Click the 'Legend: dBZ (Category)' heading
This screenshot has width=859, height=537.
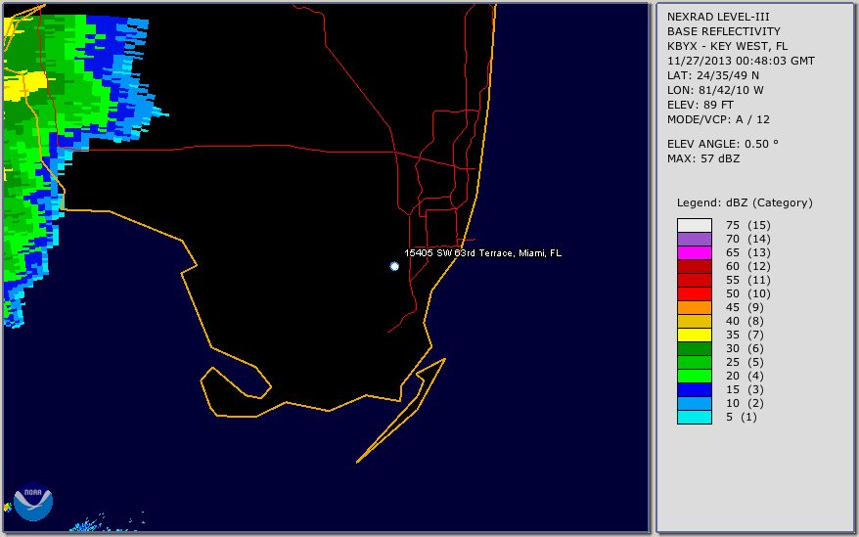(745, 202)
